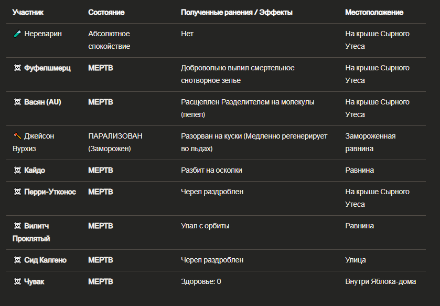
Task: Click the skull icon next to Фуфелшмерц
Action: [17, 68]
